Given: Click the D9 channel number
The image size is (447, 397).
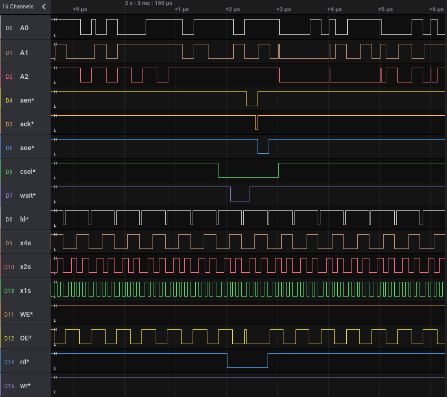Looking at the screenshot, I should (x=9, y=243).
